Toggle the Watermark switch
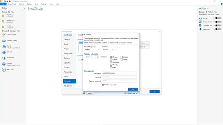 tap(218, 29)
